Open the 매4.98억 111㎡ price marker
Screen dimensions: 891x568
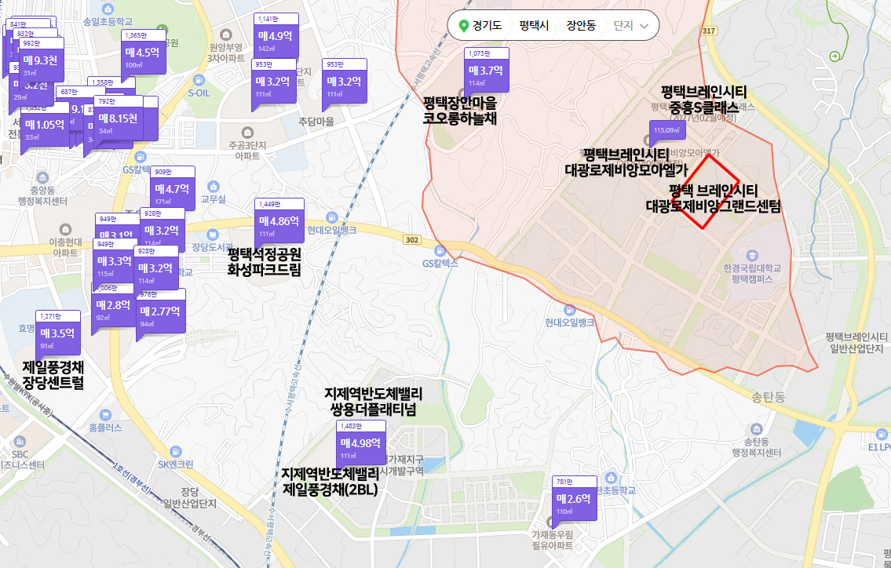point(361,443)
